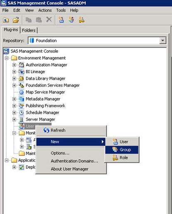Click the open folder toolbar icon
Viewport: 172px width, 214px height.
16,20
